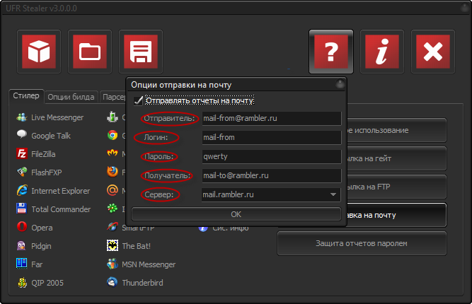The image size is (472, 304).
Task: Click the Пароль field containing qwerty
Action: pos(272,157)
